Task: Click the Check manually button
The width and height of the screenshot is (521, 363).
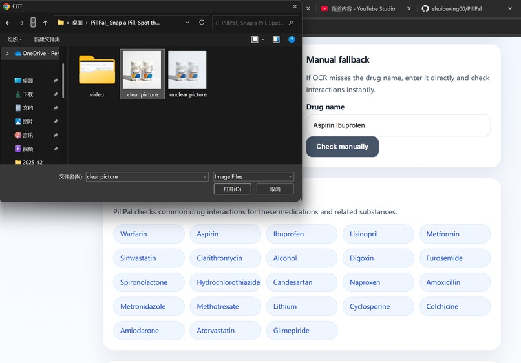Action: (342, 147)
